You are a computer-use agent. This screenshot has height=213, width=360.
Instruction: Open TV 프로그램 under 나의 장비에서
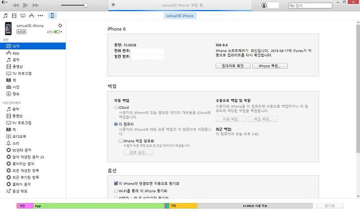coord(33,123)
